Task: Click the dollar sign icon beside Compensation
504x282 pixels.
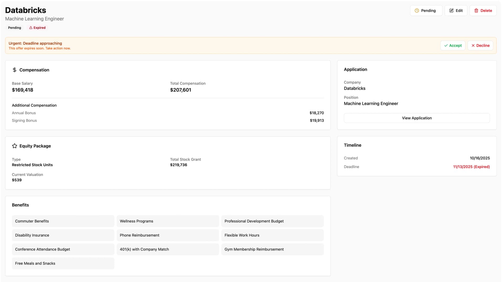Action: click(14, 70)
